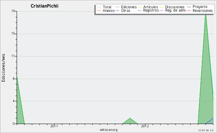Click the chart title CristianPichii
Viewport: 217px width, 133px height.
[x=44, y=6]
